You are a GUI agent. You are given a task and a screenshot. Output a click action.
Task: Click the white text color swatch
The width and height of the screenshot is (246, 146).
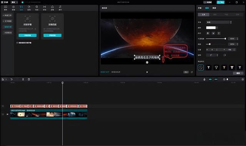211,28
